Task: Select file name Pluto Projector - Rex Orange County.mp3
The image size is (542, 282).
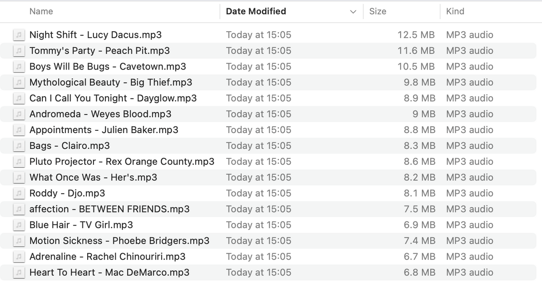Action: pyautogui.click(x=122, y=162)
